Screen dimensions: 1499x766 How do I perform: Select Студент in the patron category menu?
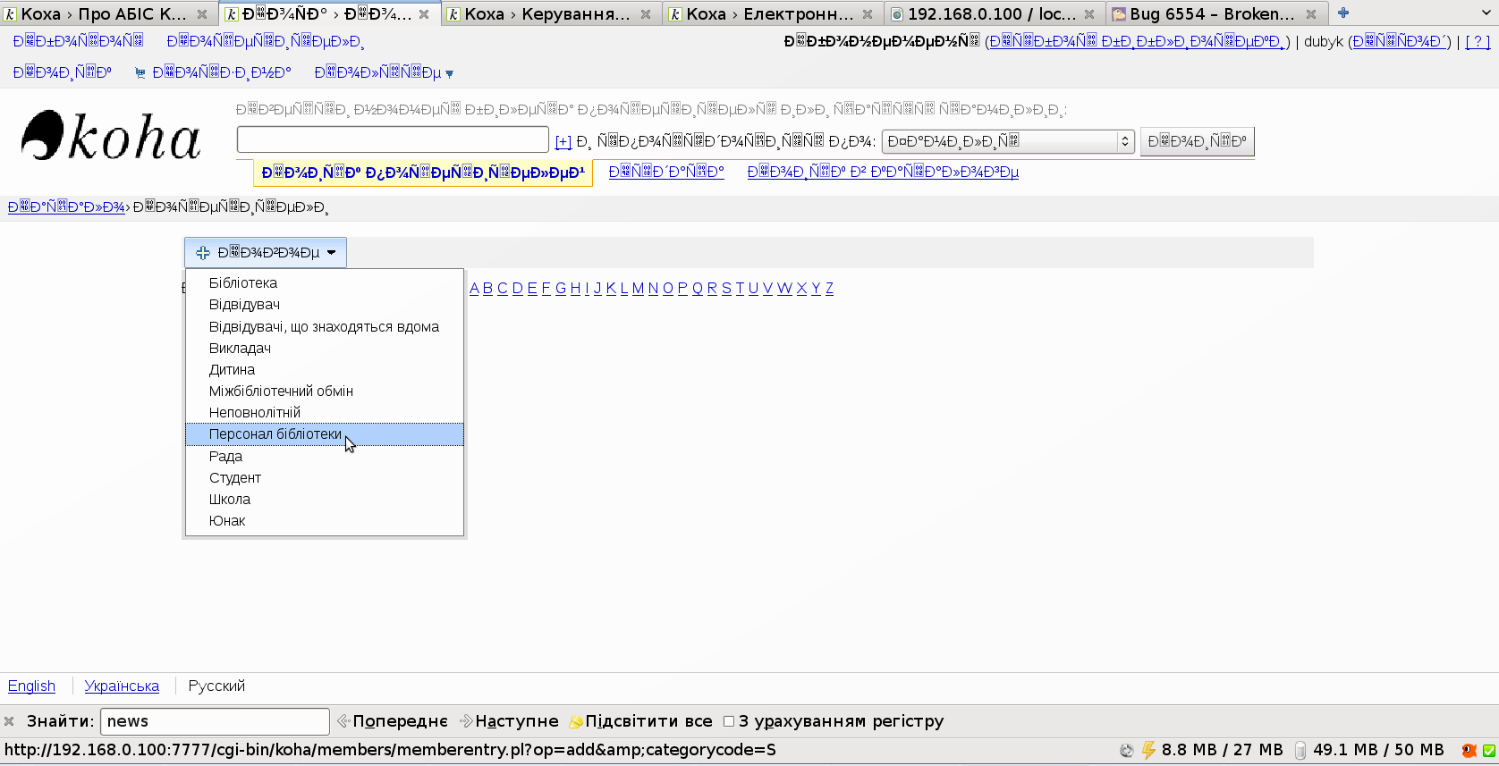(x=235, y=478)
